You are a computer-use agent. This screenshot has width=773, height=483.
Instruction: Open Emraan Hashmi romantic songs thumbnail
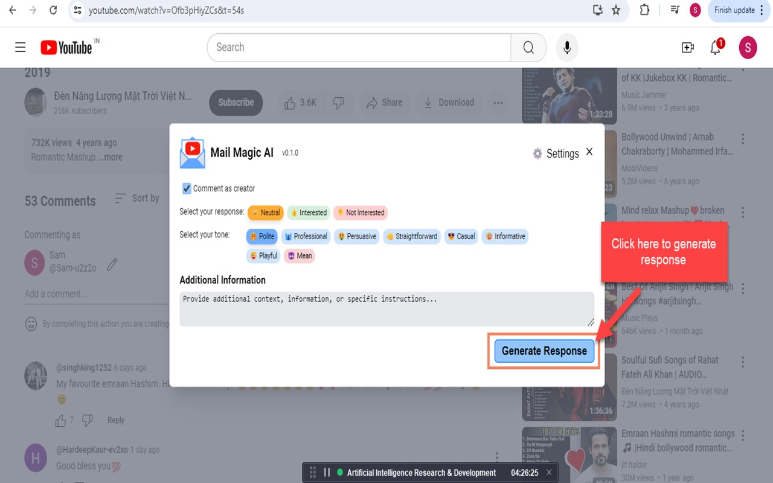coord(569,455)
